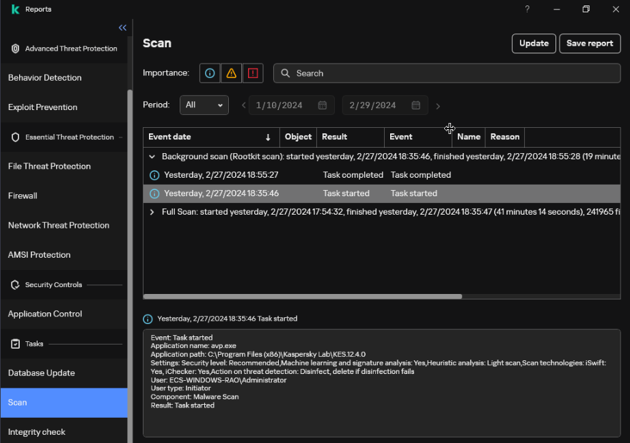The image size is (630, 443).
Task: Open Behavior Detection report
Action: click(64, 78)
